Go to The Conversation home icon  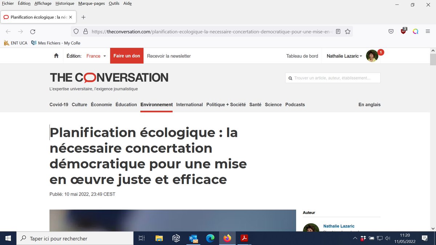(x=56, y=56)
